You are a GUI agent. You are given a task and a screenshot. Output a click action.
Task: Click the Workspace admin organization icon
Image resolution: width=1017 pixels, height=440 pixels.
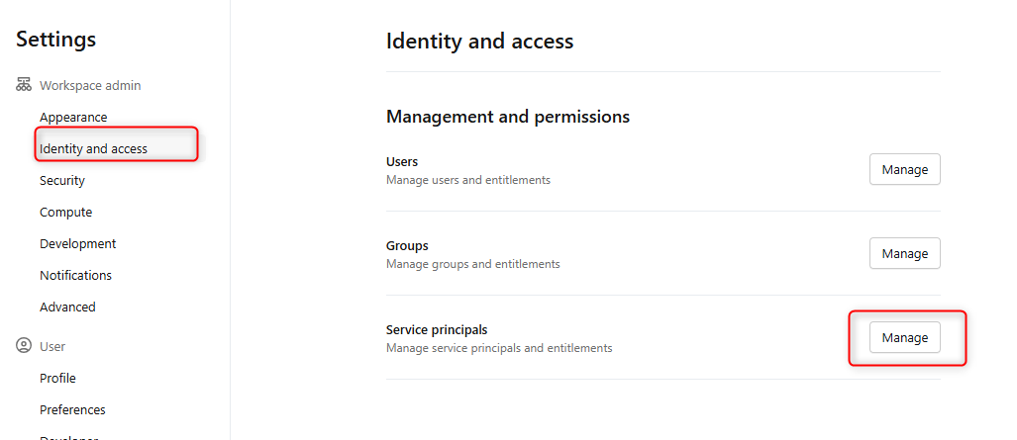(24, 86)
